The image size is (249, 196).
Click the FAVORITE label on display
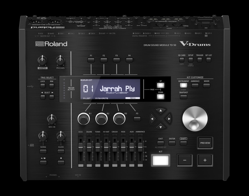coord(102,98)
